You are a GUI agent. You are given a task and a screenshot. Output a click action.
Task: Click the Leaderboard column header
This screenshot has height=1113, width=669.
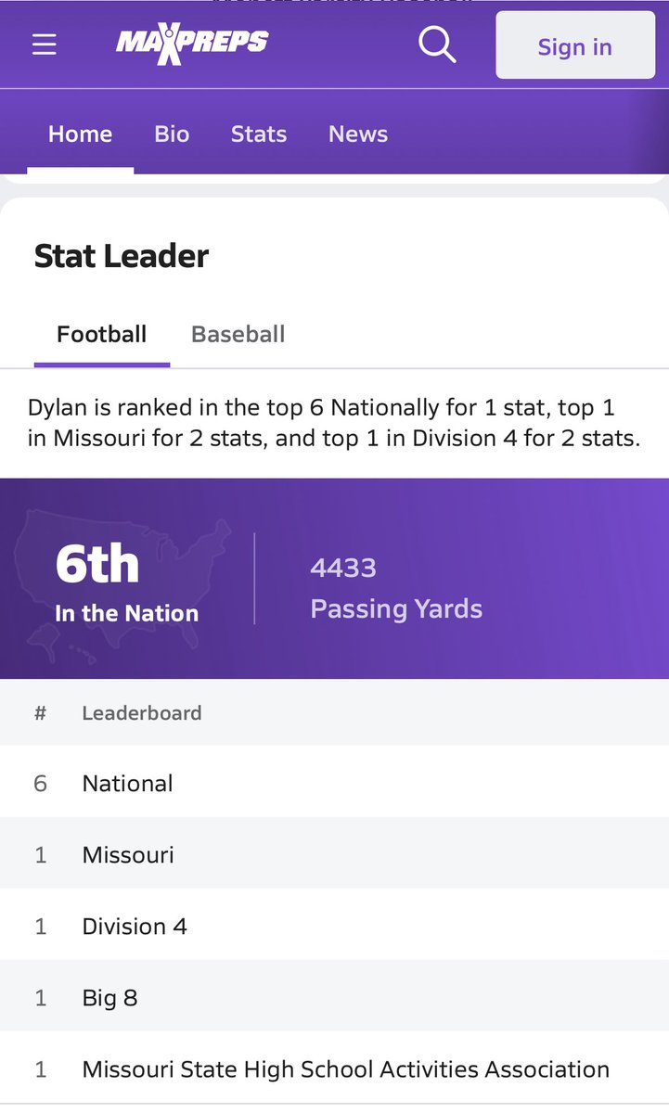142,712
